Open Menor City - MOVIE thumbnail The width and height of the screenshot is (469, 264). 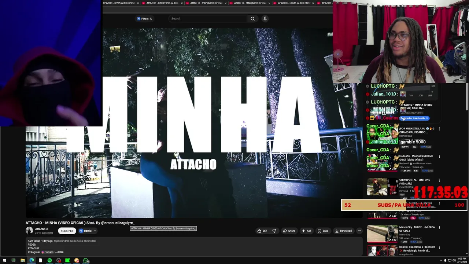point(382,234)
